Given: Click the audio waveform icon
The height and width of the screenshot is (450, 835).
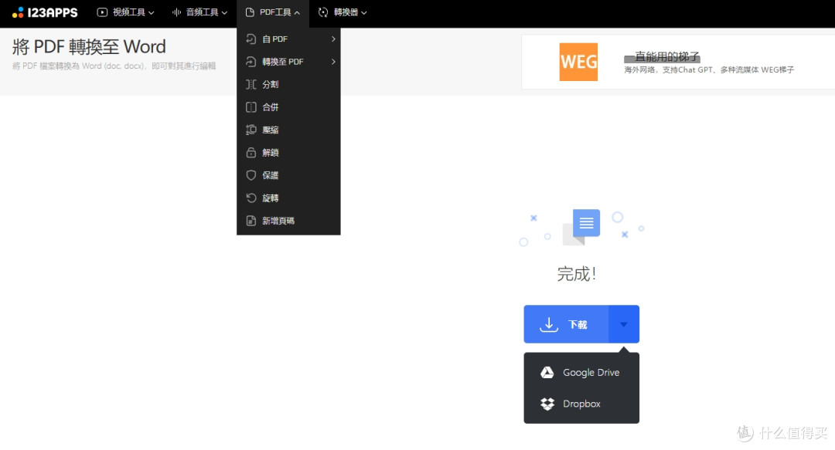Looking at the screenshot, I should [176, 12].
